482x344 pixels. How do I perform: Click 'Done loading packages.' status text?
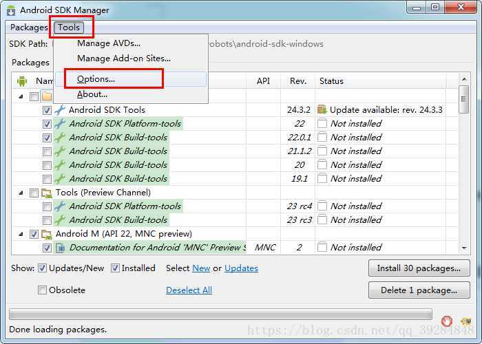point(58,330)
